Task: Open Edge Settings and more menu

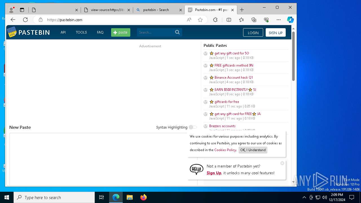Action: point(279,20)
